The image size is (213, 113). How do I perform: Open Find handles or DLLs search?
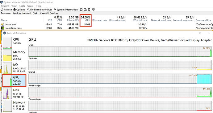(x=40, y=10)
